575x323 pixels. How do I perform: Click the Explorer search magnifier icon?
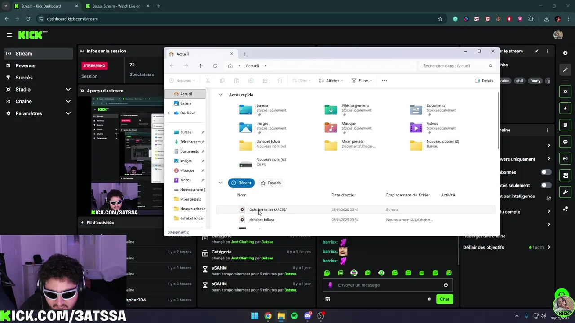pyautogui.click(x=491, y=66)
